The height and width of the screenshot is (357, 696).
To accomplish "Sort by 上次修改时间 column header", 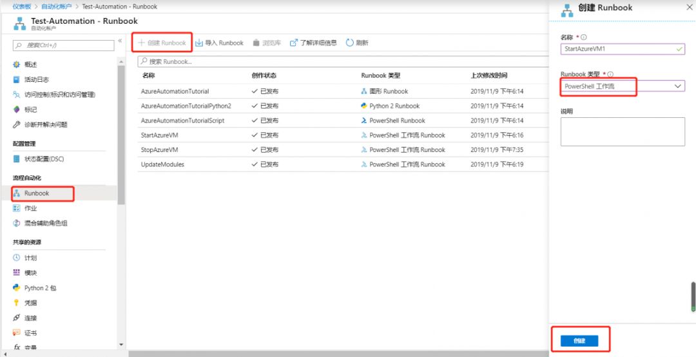I will point(488,75).
